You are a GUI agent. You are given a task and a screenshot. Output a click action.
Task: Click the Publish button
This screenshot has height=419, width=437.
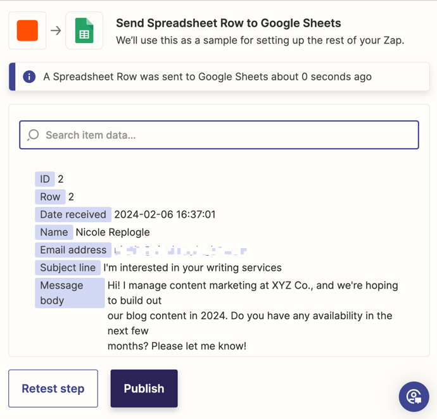(x=144, y=389)
